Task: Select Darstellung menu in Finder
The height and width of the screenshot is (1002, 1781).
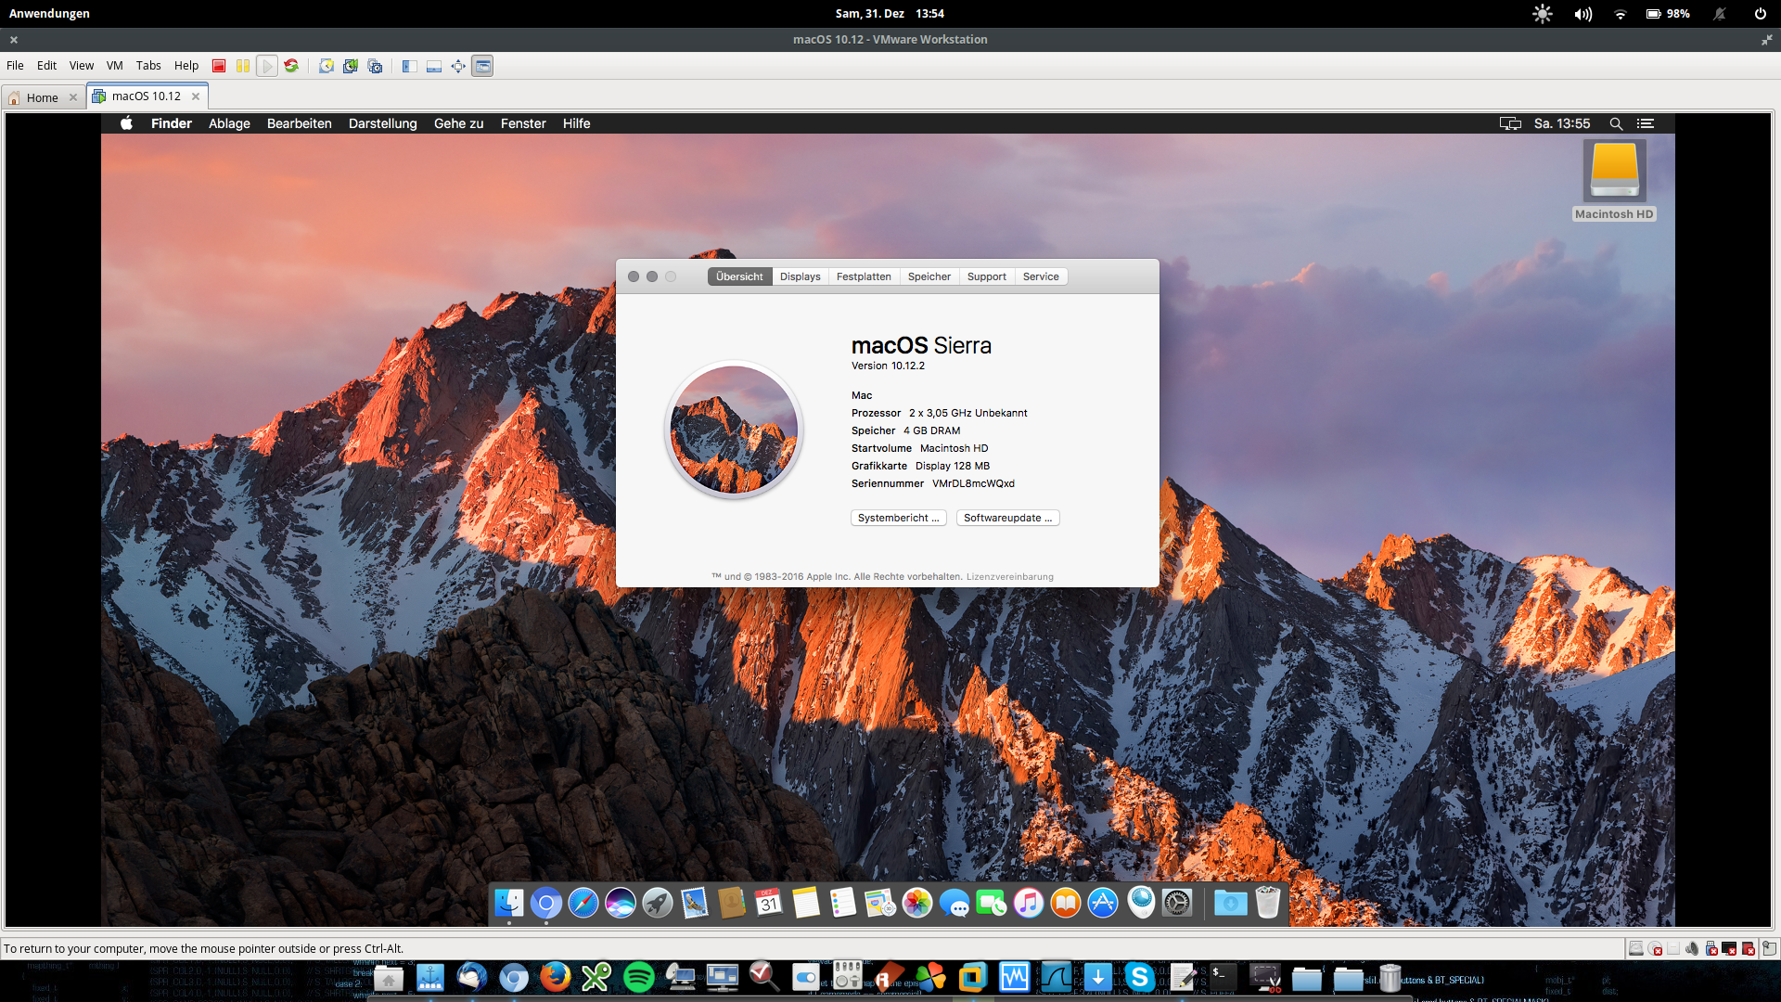Action: [381, 122]
